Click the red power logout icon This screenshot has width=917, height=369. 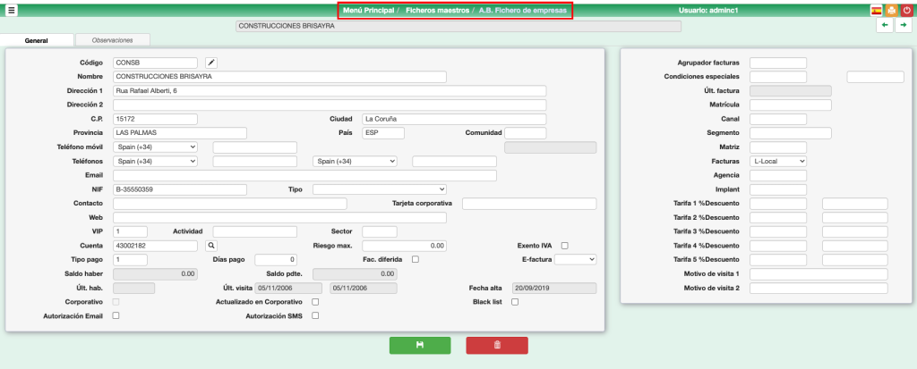coord(905,11)
